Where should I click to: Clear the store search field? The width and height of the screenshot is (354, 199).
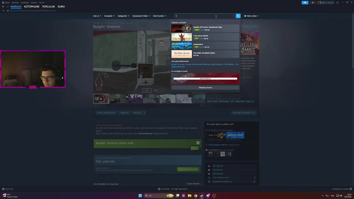tap(233, 16)
